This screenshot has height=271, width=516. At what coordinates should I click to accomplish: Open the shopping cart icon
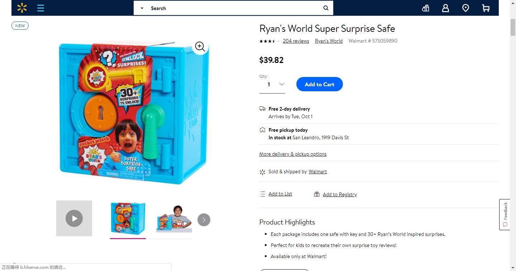pyautogui.click(x=486, y=8)
